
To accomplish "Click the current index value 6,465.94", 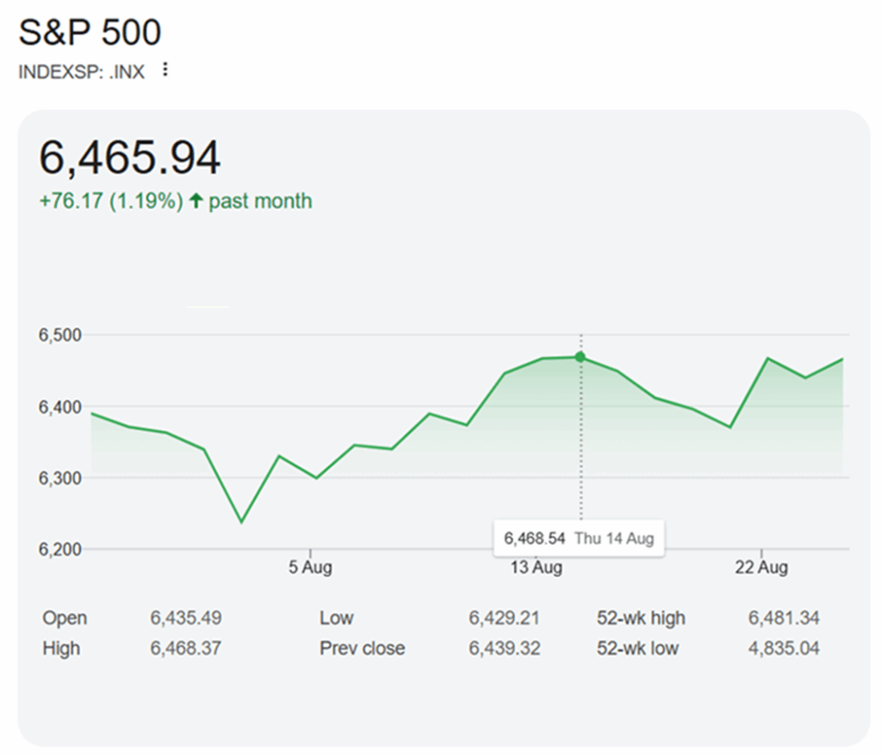I will [129, 158].
